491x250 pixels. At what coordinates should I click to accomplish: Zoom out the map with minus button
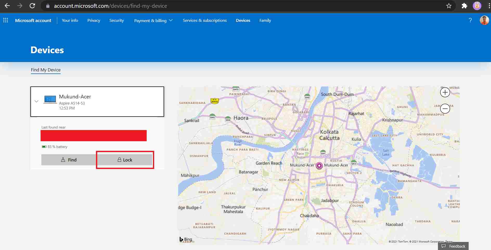[445, 109]
